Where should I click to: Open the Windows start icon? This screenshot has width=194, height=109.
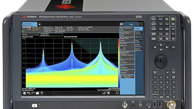pos(24,93)
